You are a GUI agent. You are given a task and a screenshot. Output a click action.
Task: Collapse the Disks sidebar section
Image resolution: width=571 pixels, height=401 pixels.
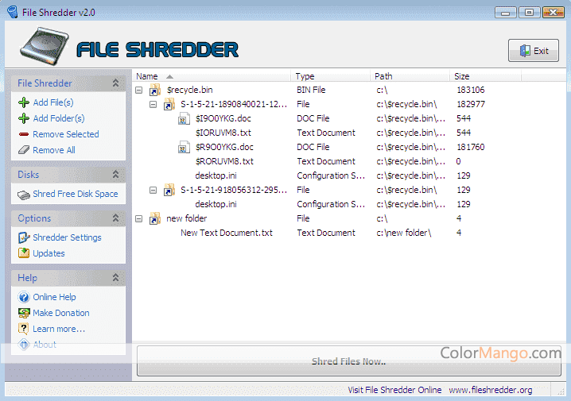point(115,175)
